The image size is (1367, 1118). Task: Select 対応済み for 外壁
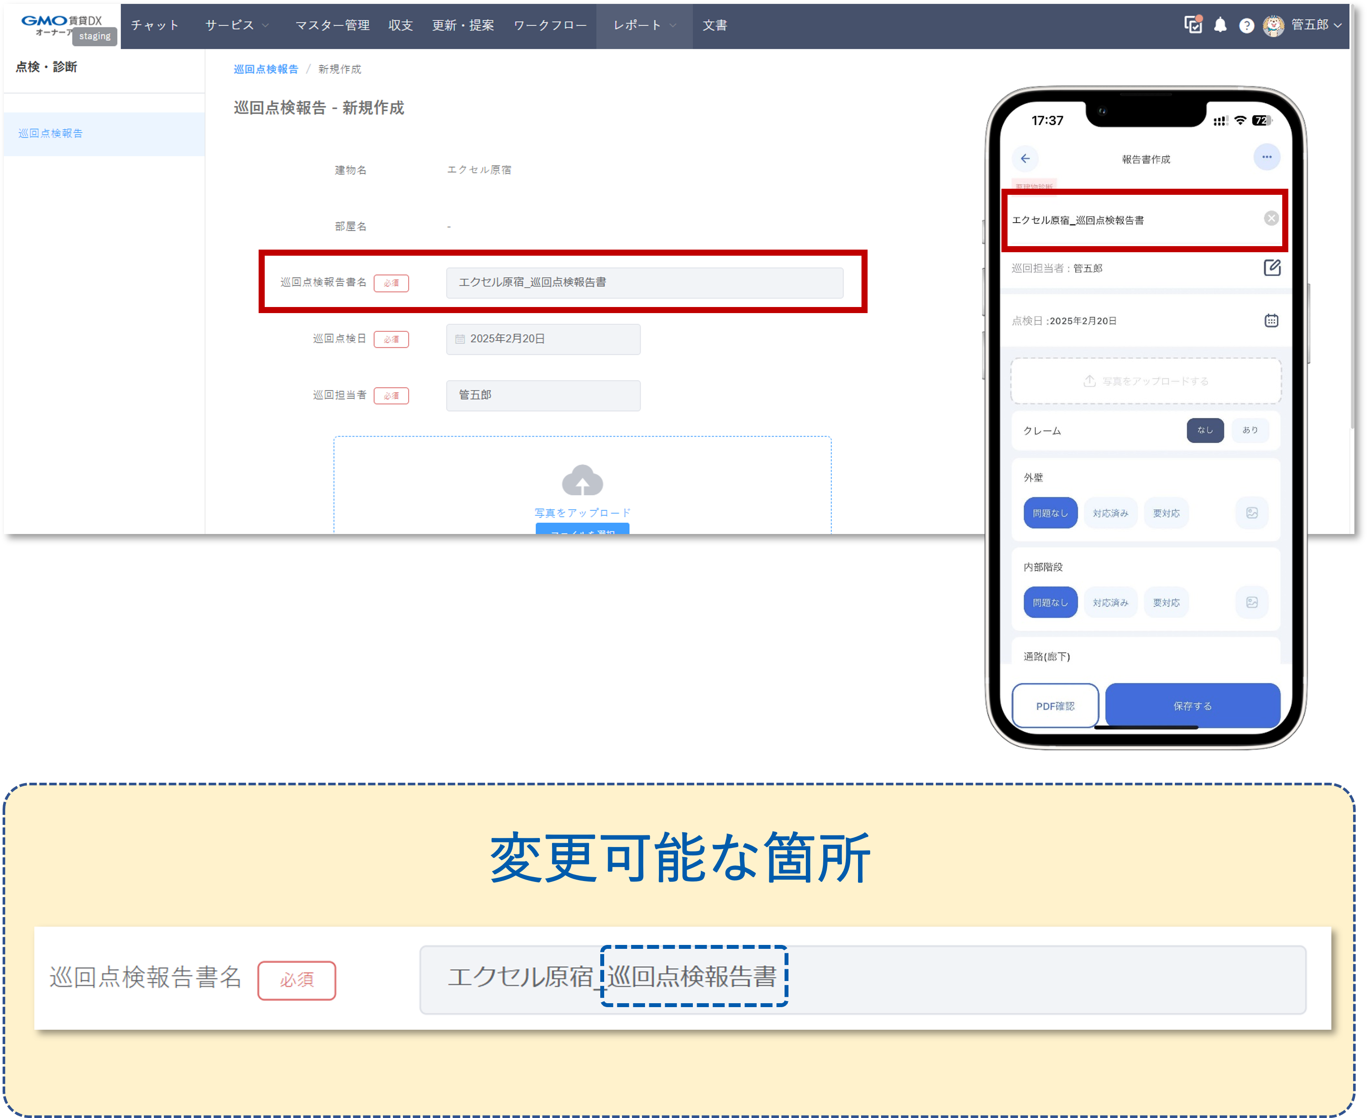(x=1110, y=513)
